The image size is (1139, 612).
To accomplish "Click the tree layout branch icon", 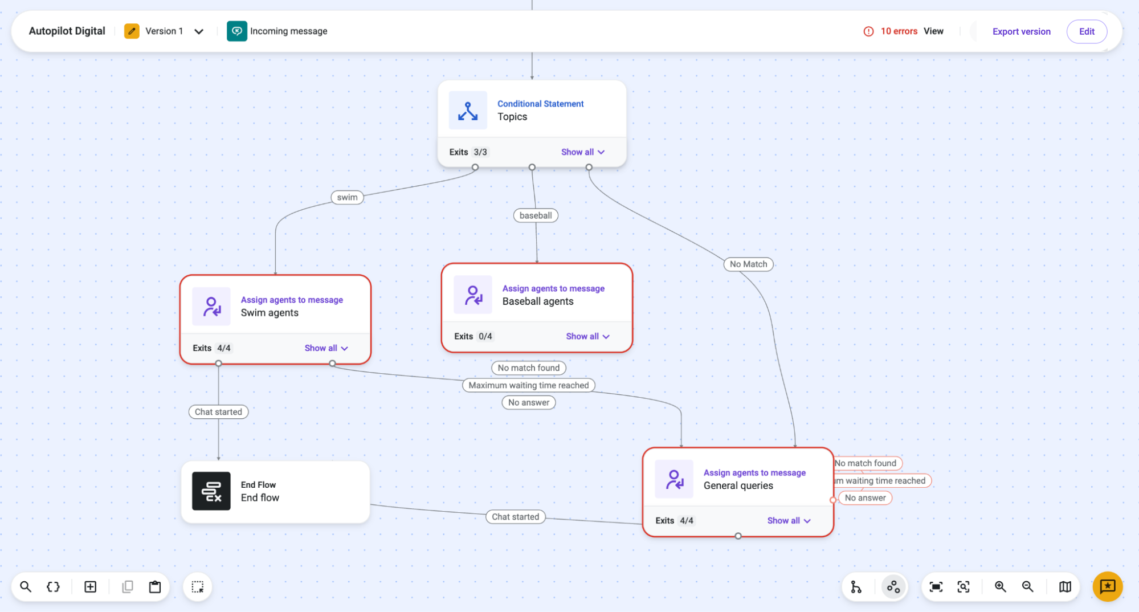I will point(856,586).
